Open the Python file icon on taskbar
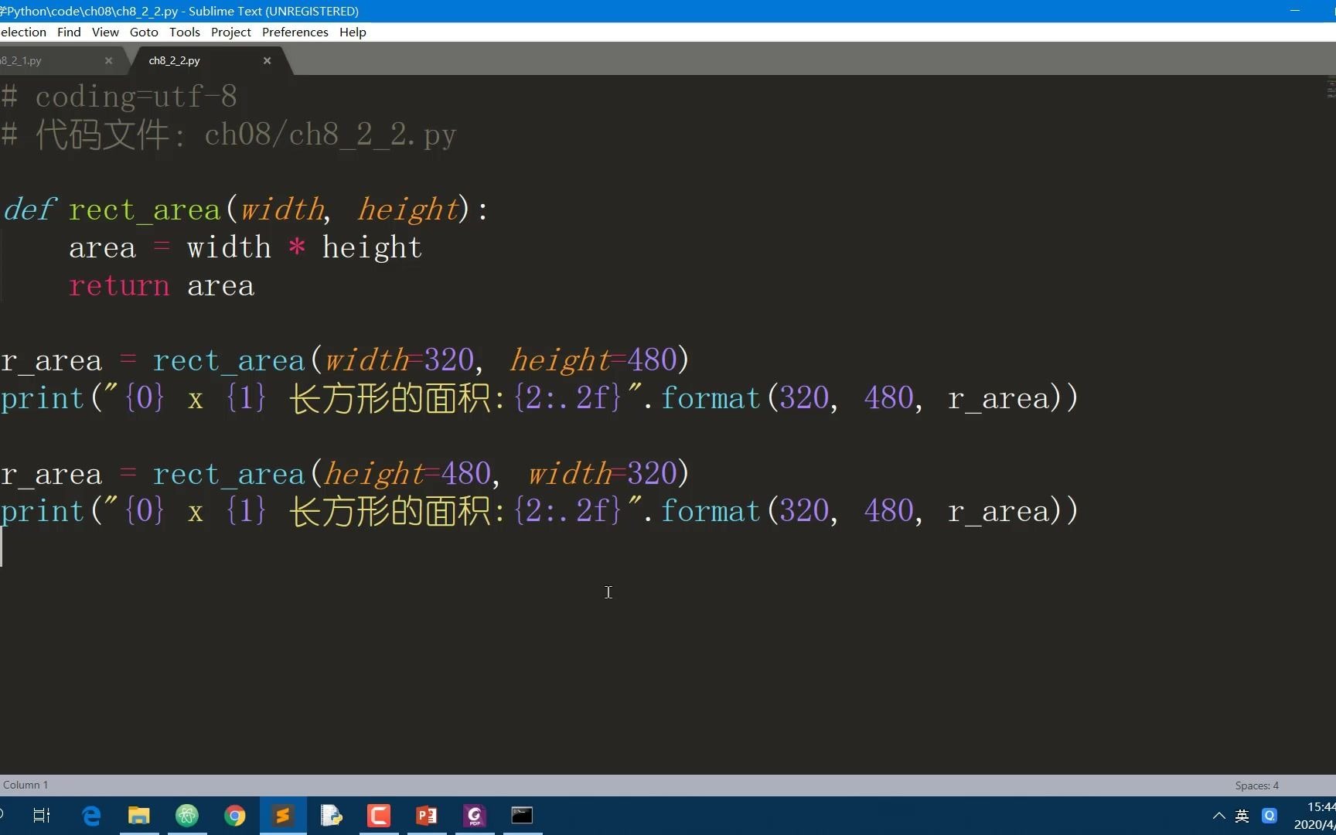Image resolution: width=1336 pixels, height=835 pixels. click(331, 816)
